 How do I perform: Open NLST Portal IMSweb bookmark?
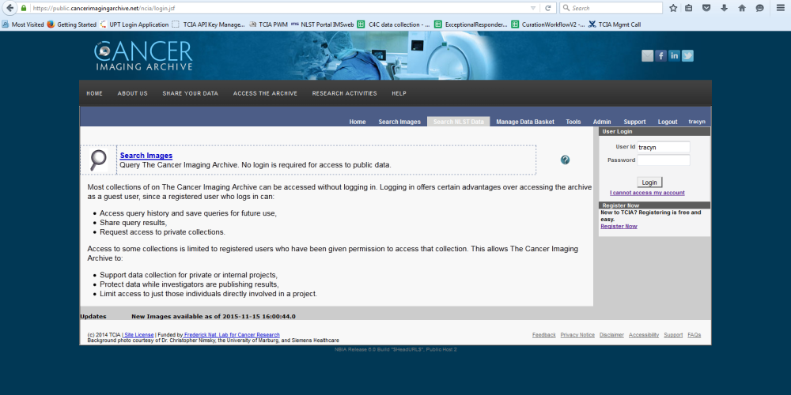(x=323, y=24)
